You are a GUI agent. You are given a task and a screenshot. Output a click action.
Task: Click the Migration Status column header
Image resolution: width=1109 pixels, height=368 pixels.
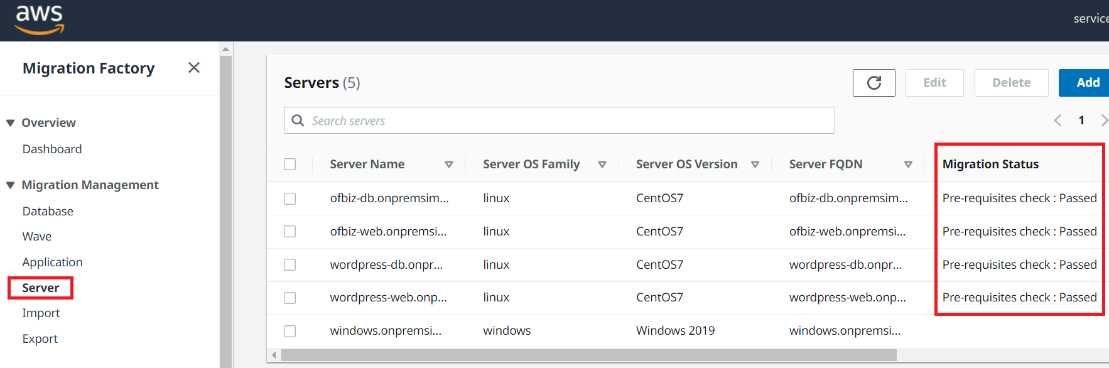point(990,165)
